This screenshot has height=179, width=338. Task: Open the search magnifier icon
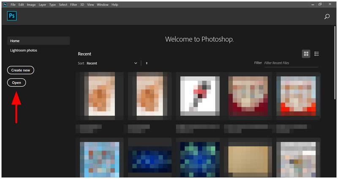coord(327,17)
